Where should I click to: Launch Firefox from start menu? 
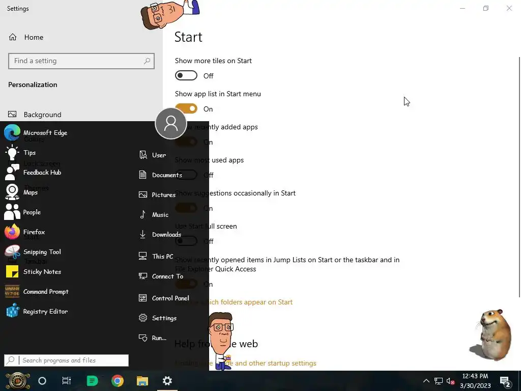click(x=25, y=232)
